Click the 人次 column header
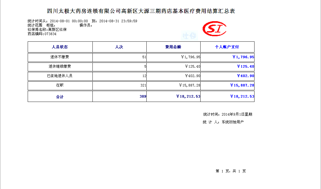The image size is (321, 189). [119, 47]
